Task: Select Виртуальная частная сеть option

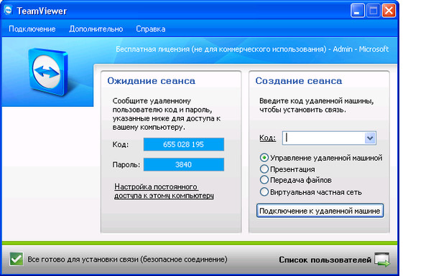Action: coord(311,192)
